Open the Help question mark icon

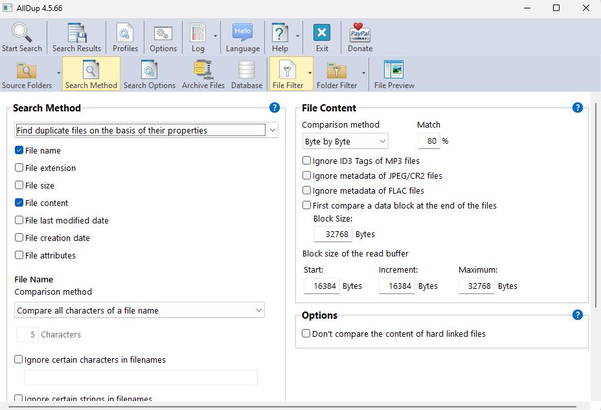pyautogui.click(x=280, y=32)
